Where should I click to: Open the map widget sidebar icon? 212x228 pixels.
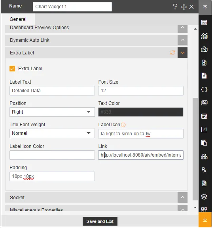[204, 49]
